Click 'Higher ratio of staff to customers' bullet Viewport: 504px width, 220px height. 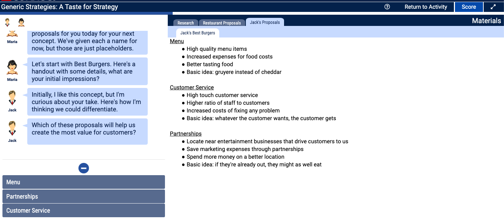pyautogui.click(x=228, y=103)
